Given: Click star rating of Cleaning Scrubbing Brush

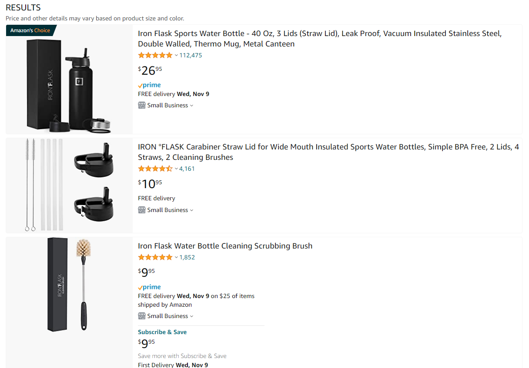Looking at the screenshot, I should [155, 257].
